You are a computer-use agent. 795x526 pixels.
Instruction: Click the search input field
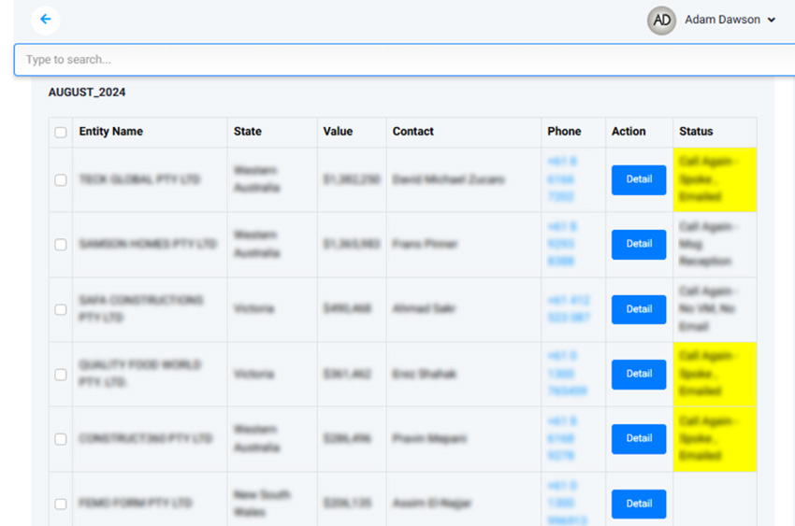point(402,60)
